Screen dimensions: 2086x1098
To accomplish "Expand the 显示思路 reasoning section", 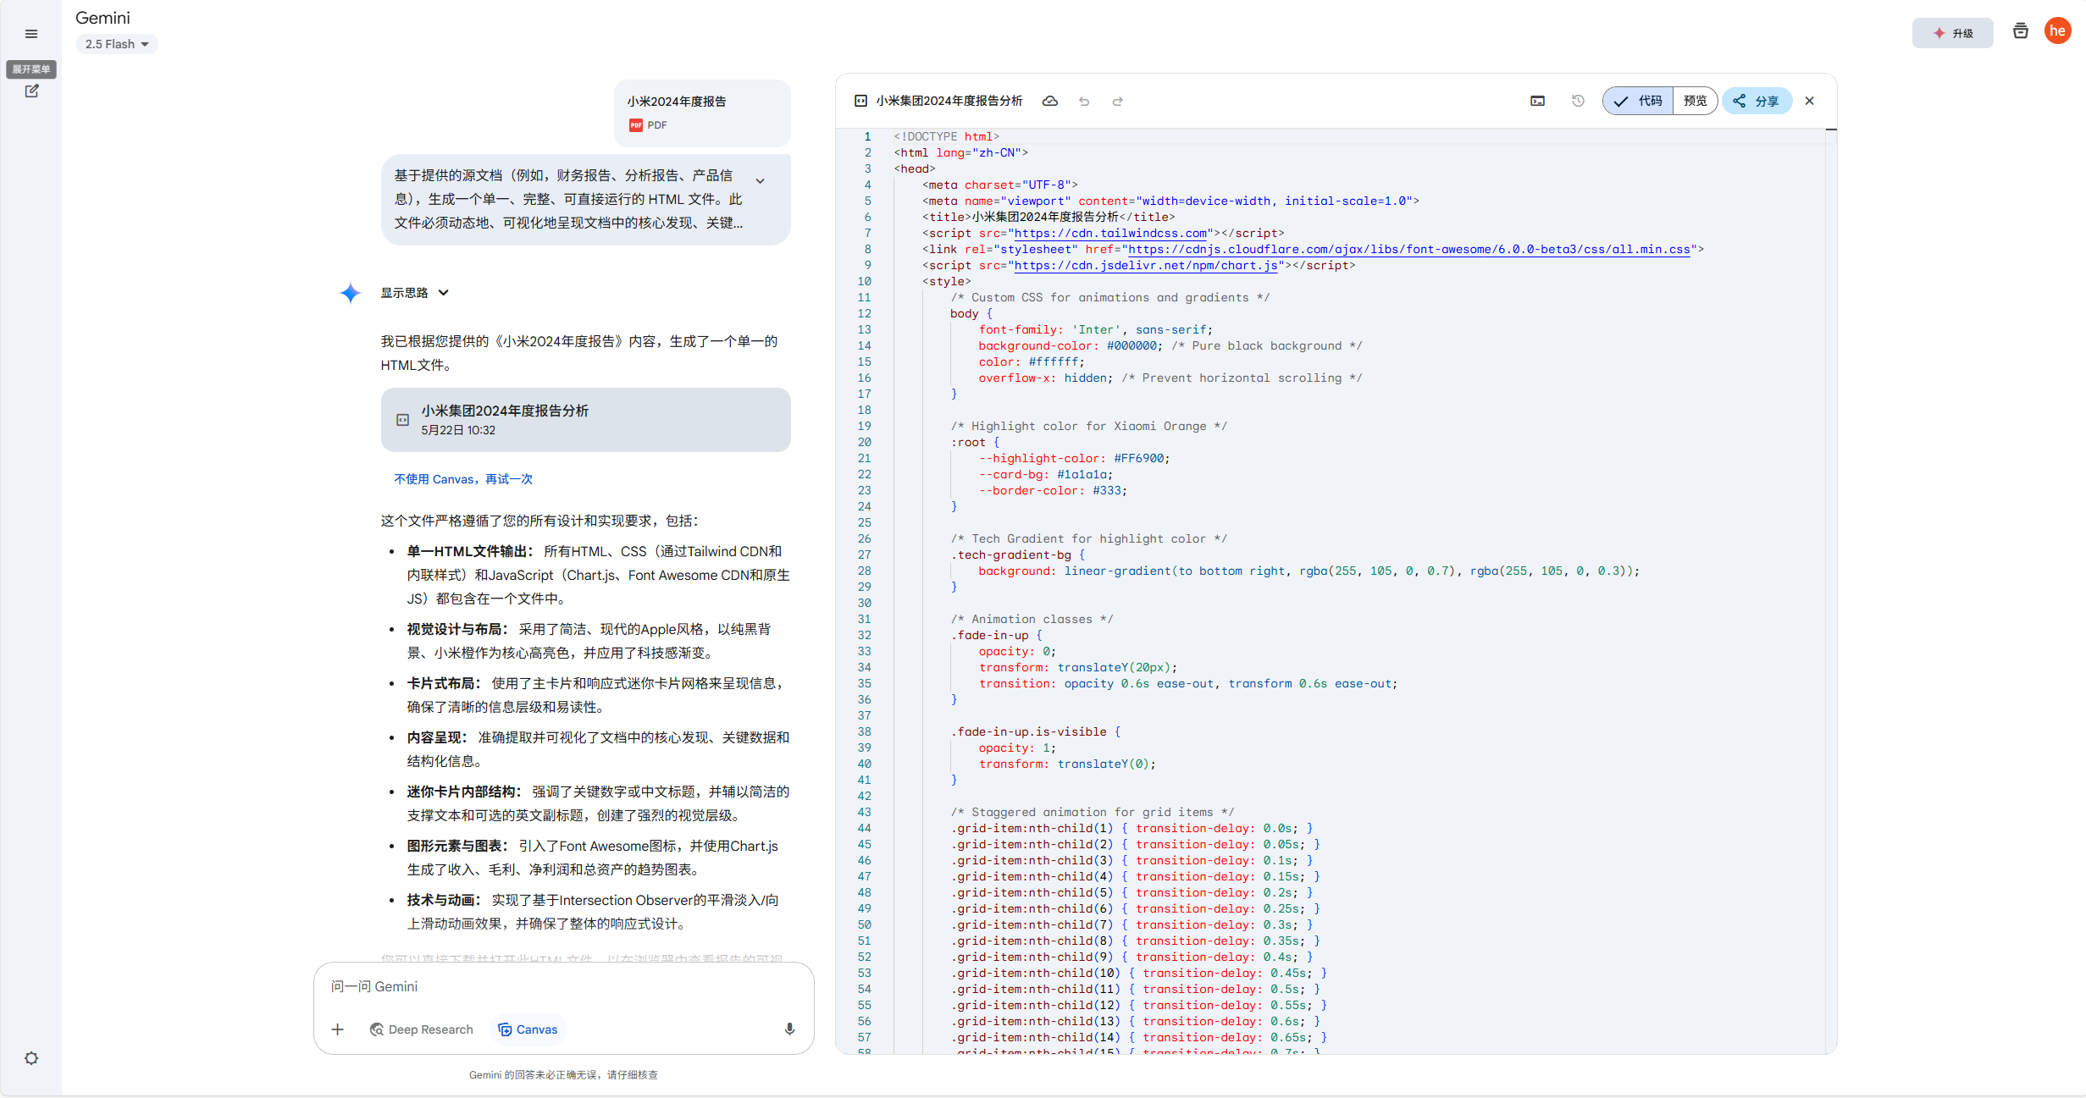I will 414,293.
